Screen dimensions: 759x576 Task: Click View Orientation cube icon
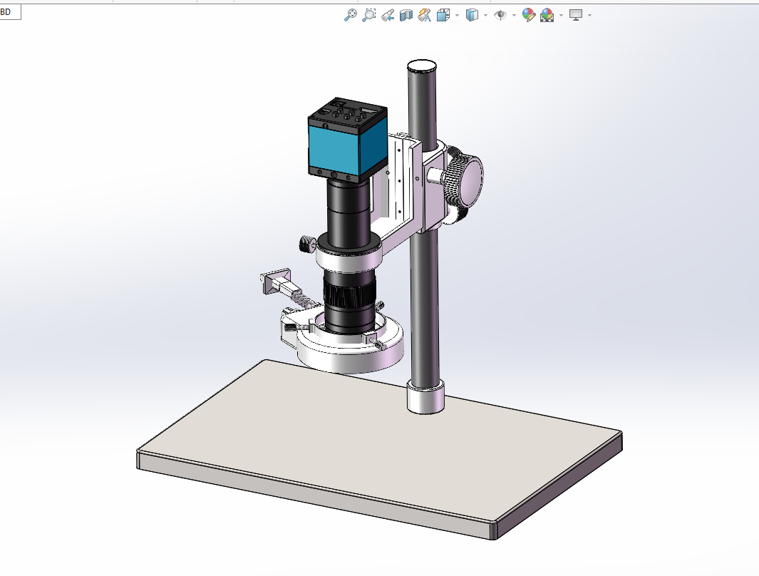(x=443, y=15)
